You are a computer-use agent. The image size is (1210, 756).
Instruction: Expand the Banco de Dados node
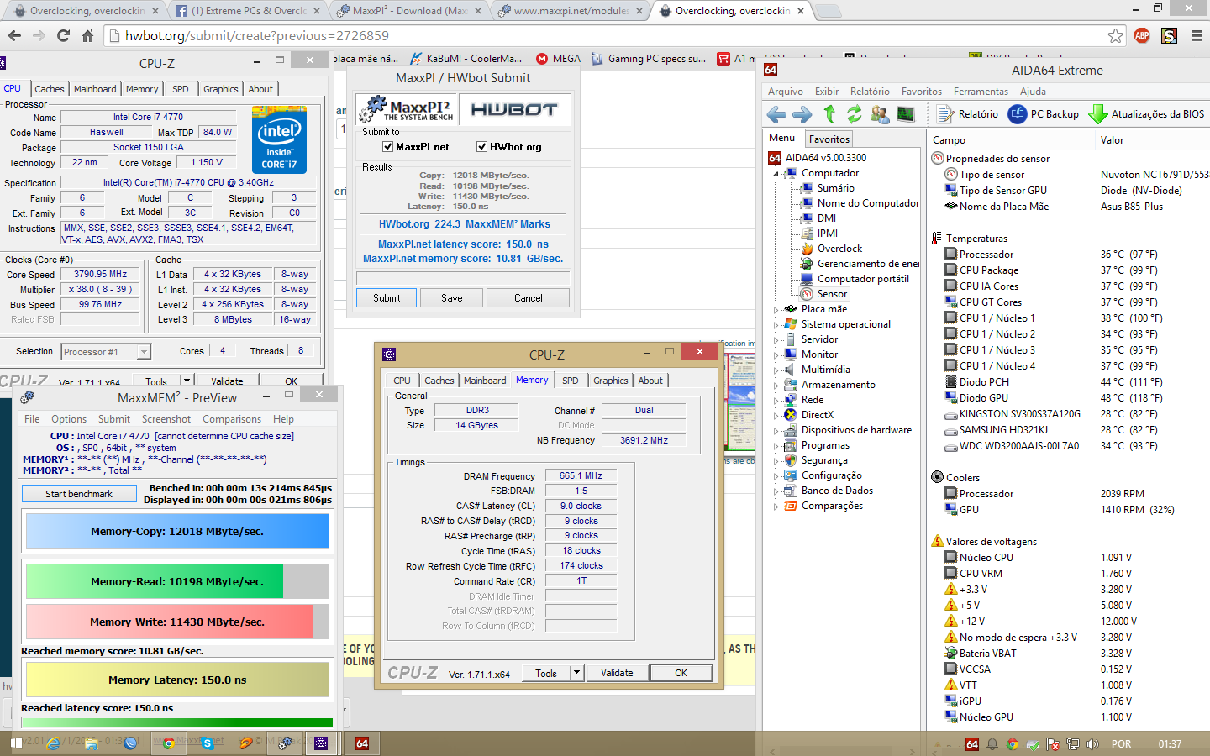tap(776, 491)
